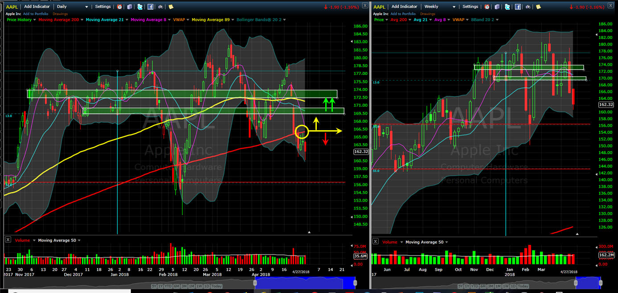Click Add to Portfolio link in Daily chart
The width and height of the screenshot is (618, 293).
[36, 14]
